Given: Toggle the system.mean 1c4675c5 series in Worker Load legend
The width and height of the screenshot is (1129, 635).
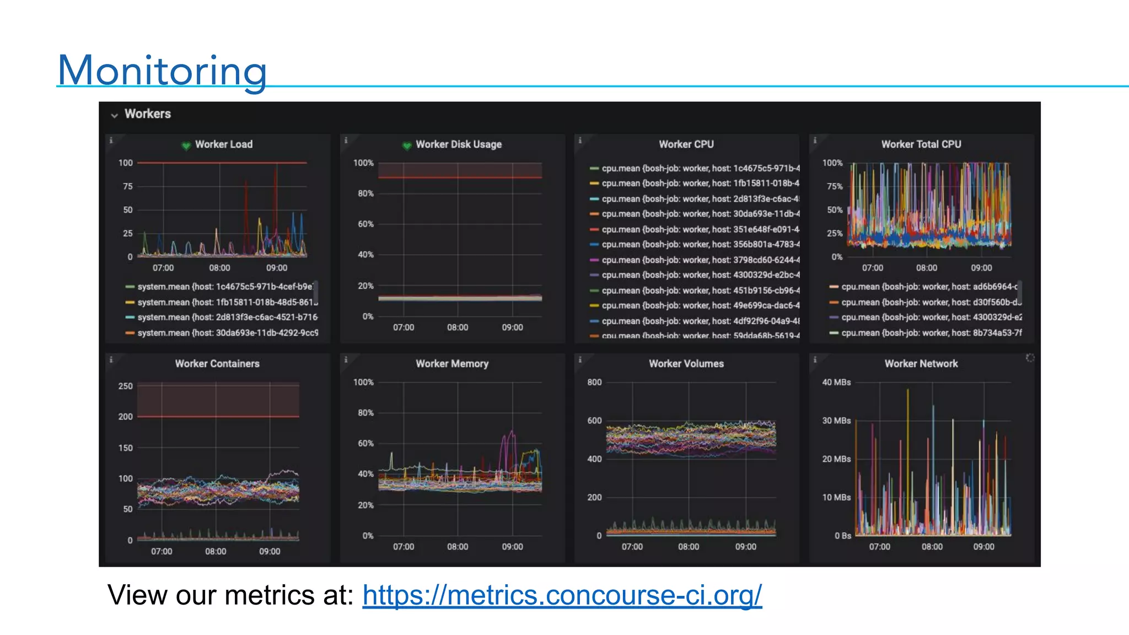Looking at the screenshot, I should pyautogui.click(x=225, y=287).
